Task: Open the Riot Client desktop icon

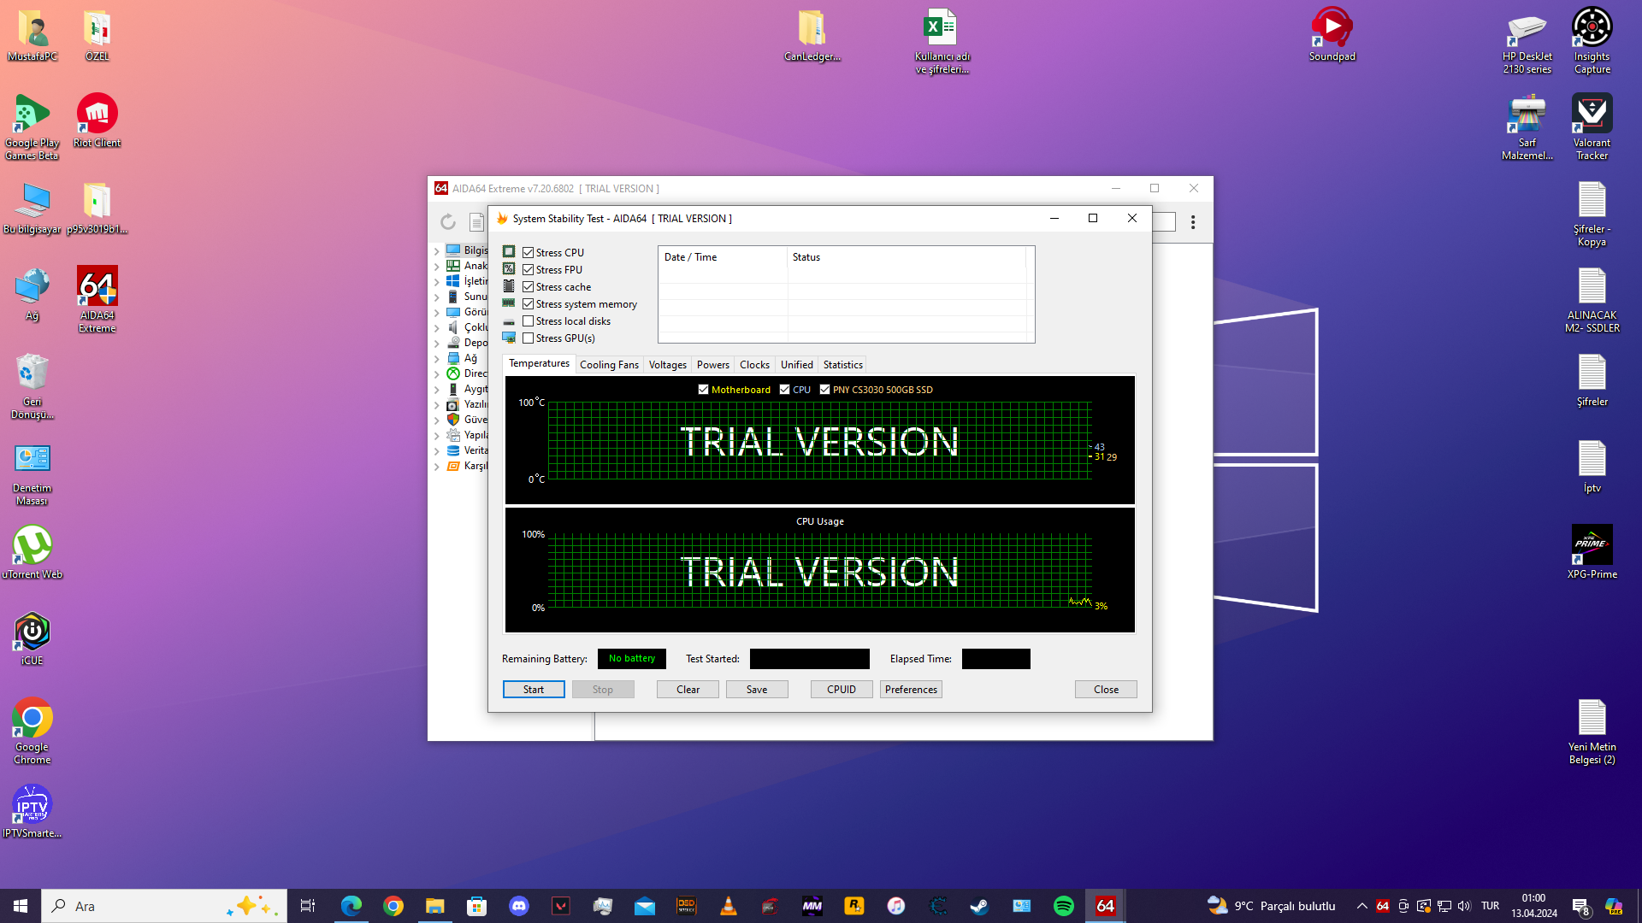Action: tap(97, 121)
